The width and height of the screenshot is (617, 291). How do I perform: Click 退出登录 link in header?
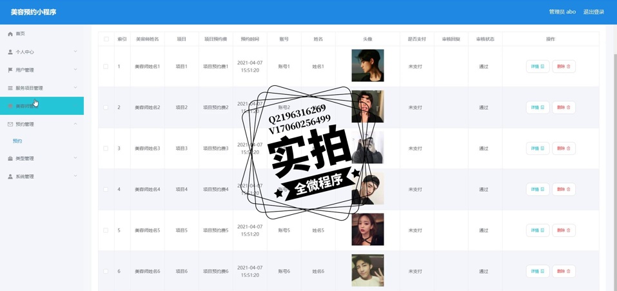pyautogui.click(x=593, y=12)
